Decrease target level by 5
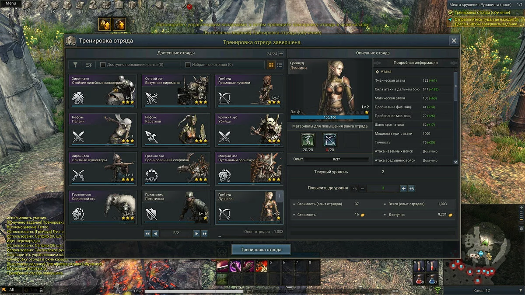 (354, 188)
